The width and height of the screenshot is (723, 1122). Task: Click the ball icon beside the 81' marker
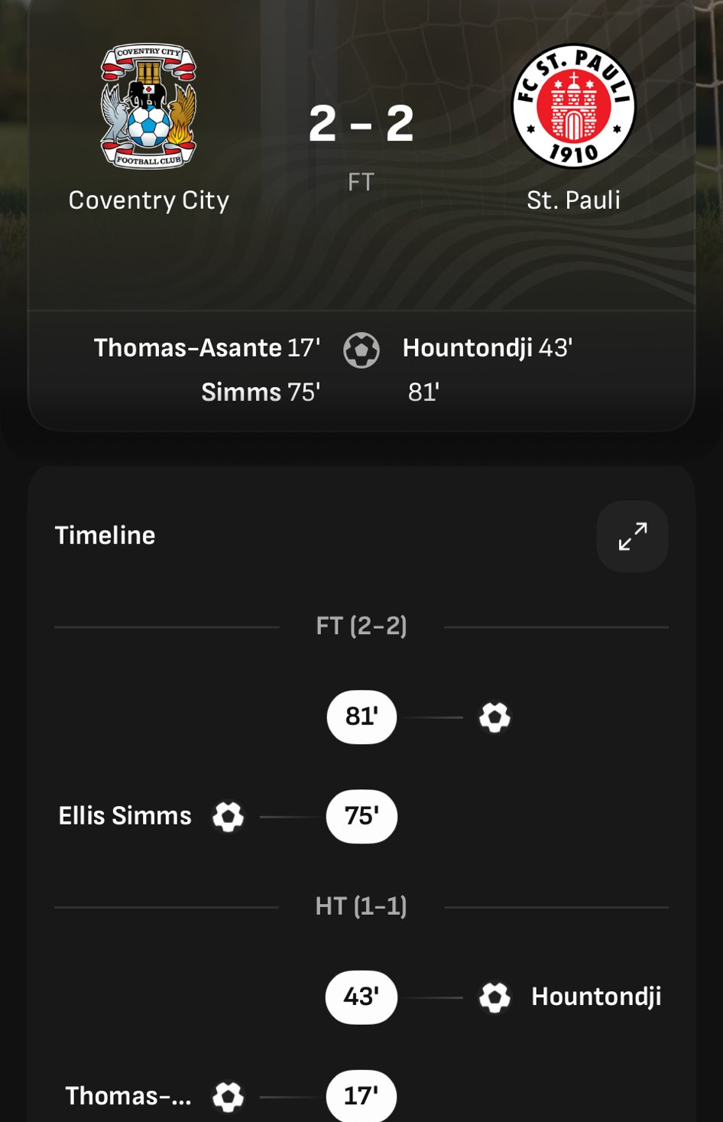click(494, 717)
